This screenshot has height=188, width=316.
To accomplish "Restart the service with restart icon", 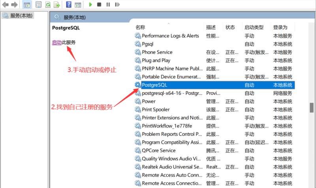I will [117, 4].
